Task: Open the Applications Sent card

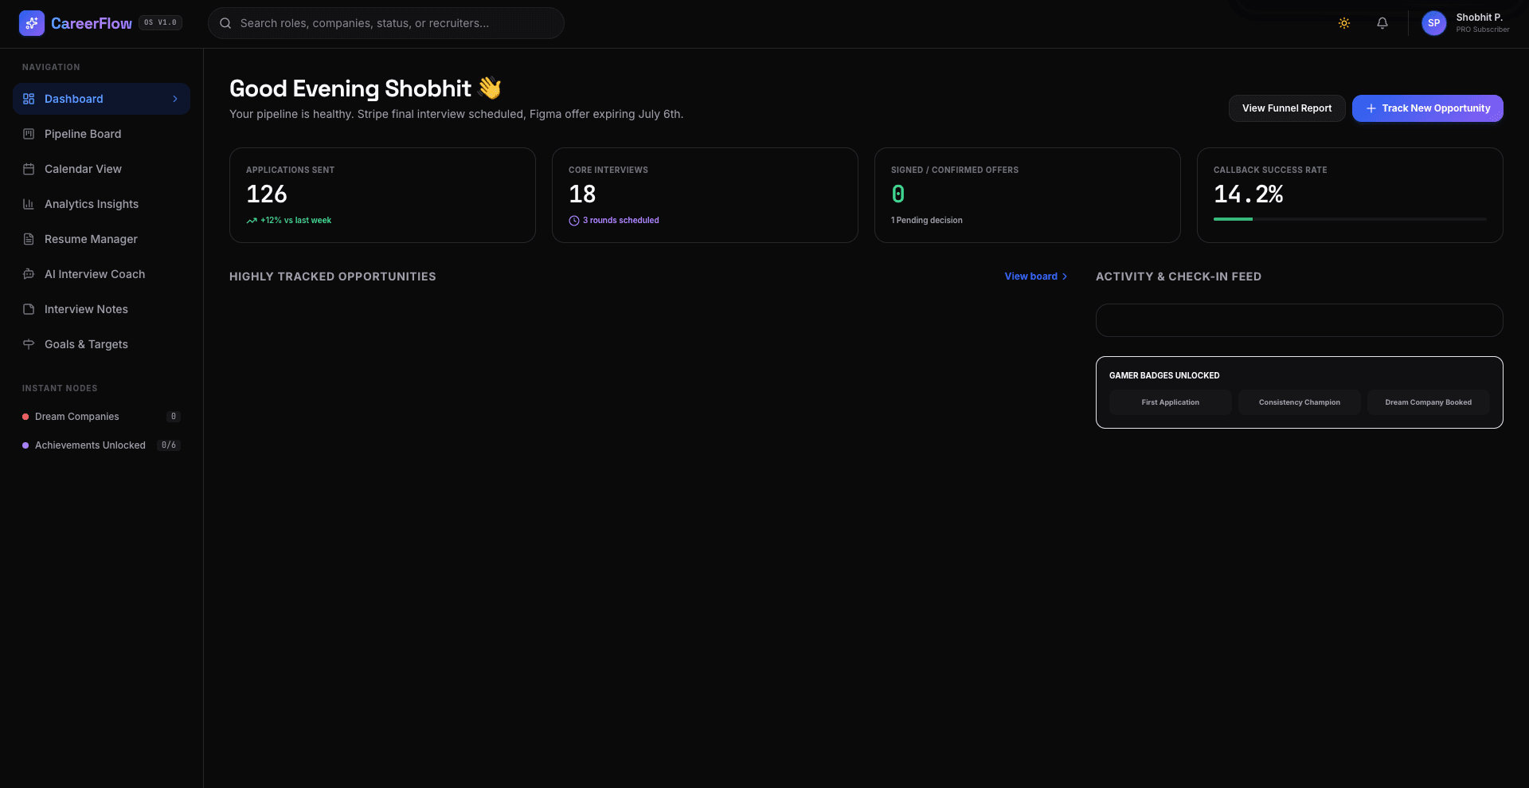Action: click(x=382, y=195)
